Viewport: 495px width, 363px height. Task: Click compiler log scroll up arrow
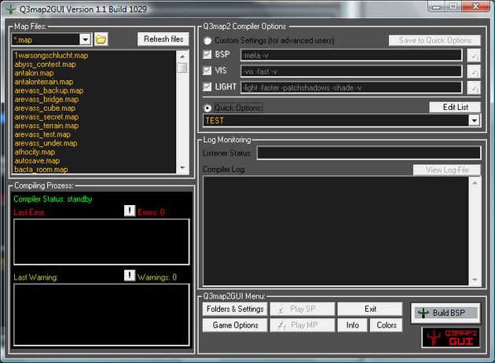point(475,183)
